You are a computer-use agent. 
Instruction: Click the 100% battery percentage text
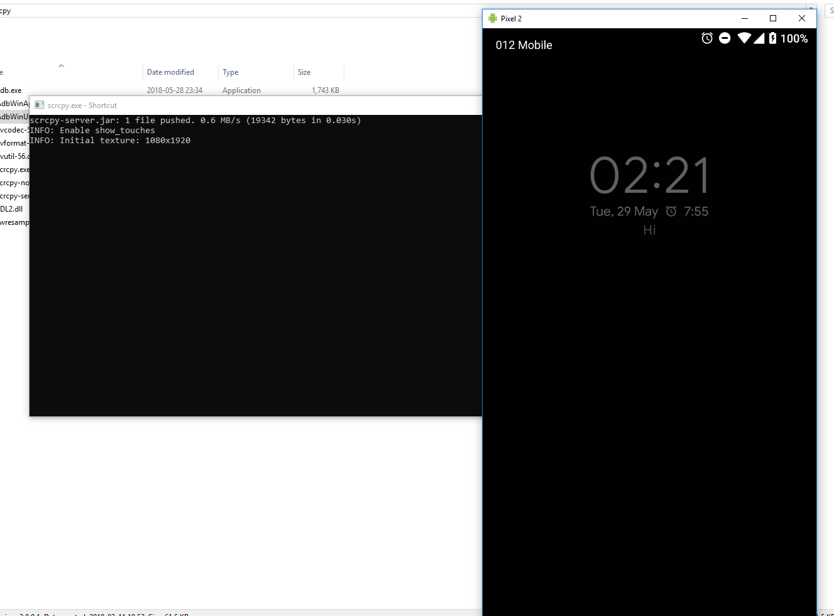pos(794,38)
